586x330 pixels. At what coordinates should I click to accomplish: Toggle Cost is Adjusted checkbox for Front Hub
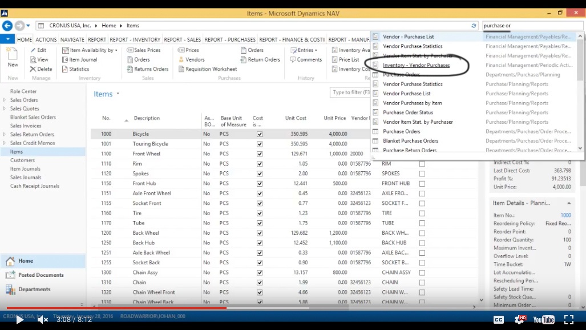[260, 184]
